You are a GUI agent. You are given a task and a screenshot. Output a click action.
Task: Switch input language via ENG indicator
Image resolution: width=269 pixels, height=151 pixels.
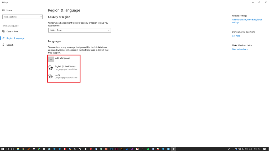click(x=250, y=149)
